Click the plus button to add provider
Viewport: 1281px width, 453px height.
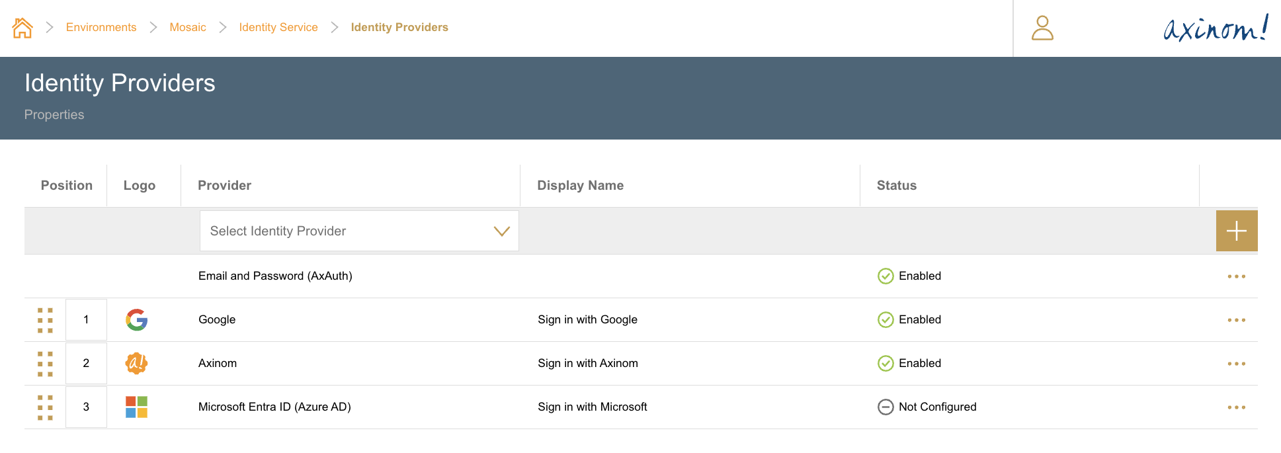1236,231
